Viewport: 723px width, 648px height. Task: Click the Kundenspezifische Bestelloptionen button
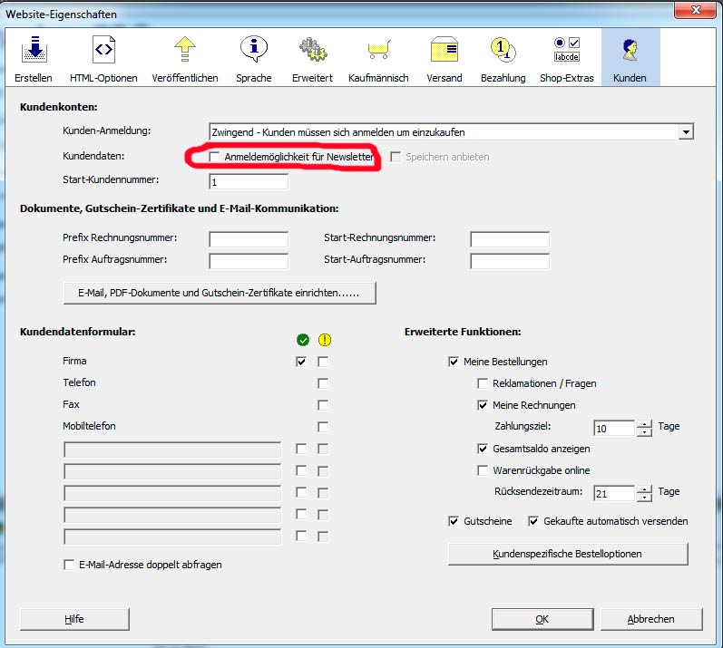tap(568, 553)
